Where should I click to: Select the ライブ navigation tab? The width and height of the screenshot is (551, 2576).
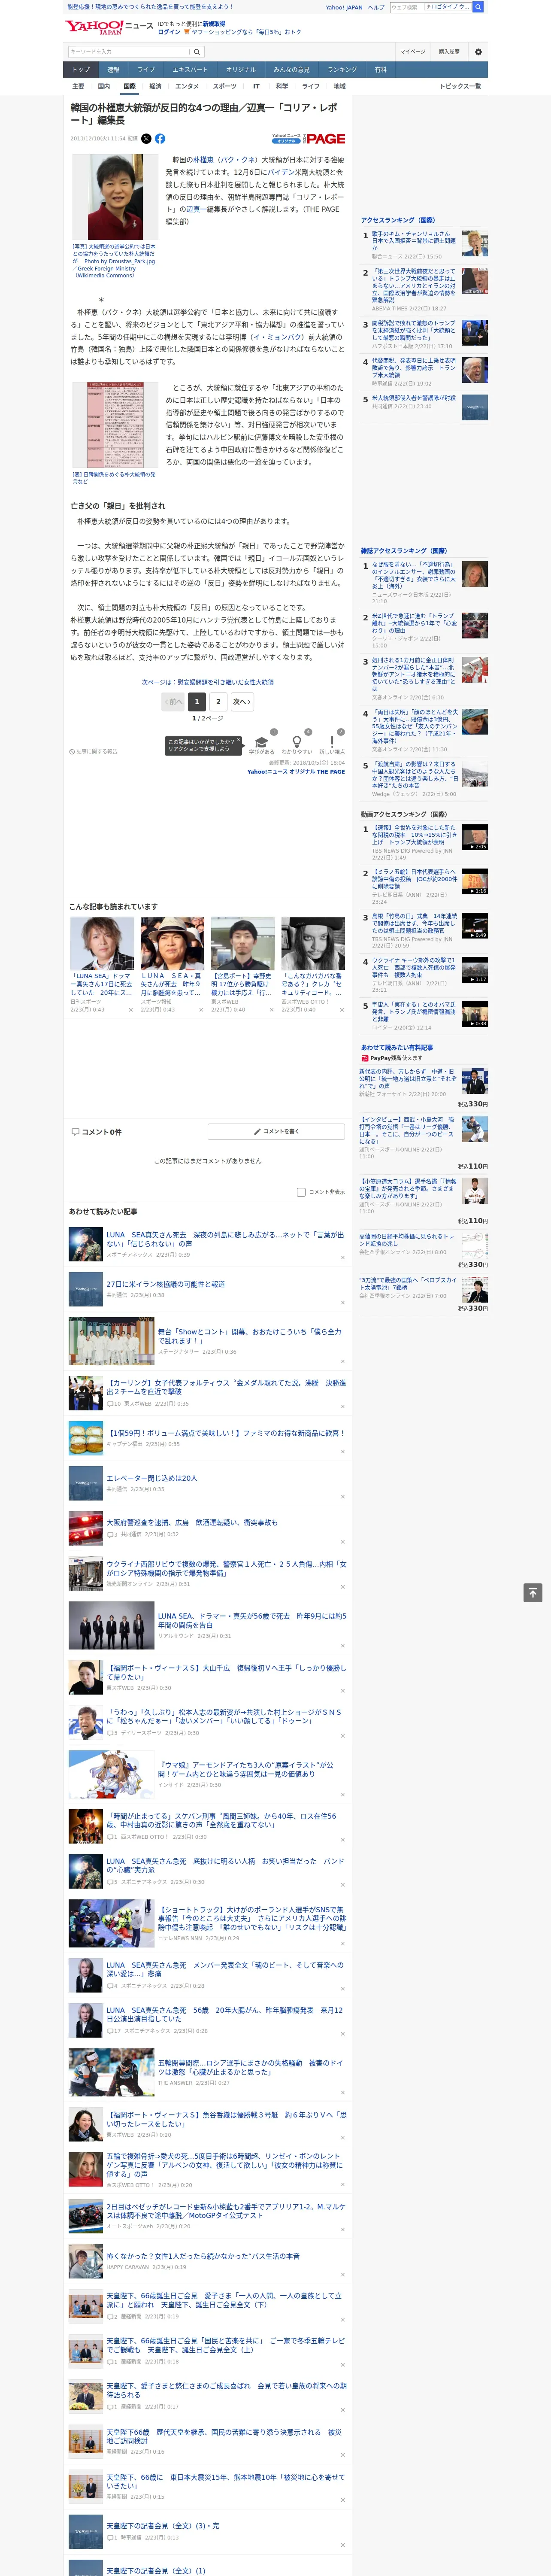146,70
